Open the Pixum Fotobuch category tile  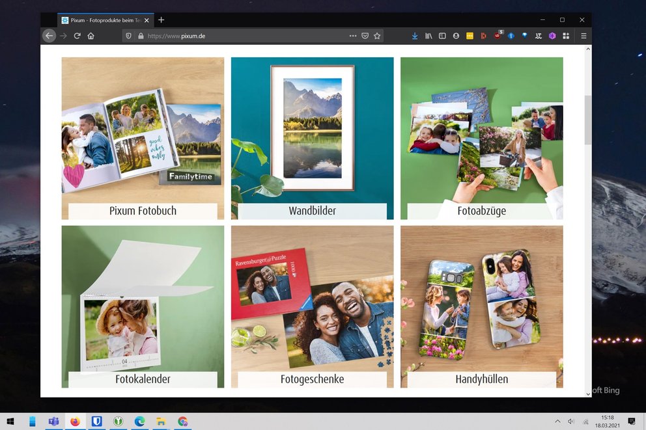[143, 139]
